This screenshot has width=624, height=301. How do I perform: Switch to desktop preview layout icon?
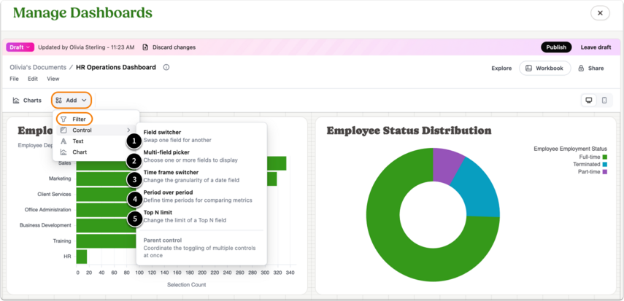coord(588,100)
